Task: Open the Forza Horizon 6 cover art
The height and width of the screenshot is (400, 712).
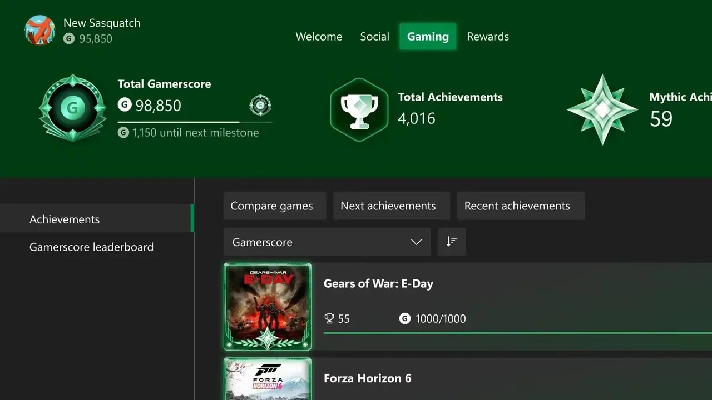Action: click(x=268, y=379)
